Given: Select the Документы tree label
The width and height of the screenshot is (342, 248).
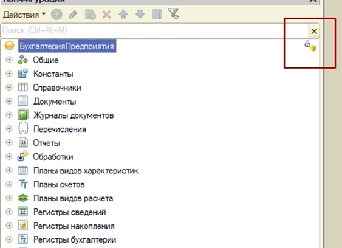Looking at the screenshot, I should point(55,102).
